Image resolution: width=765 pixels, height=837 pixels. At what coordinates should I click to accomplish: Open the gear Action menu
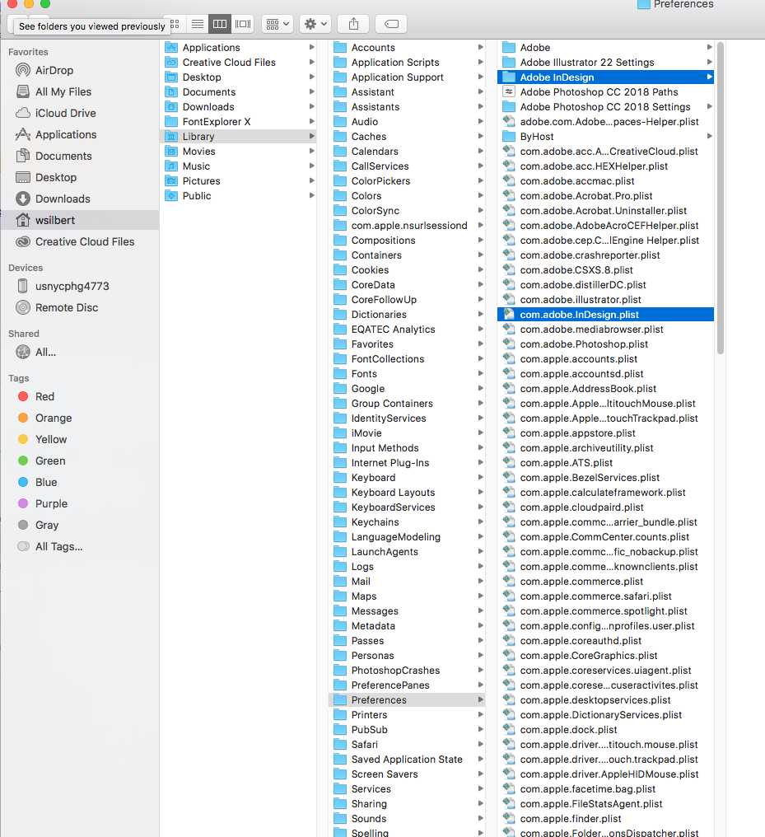tap(315, 24)
